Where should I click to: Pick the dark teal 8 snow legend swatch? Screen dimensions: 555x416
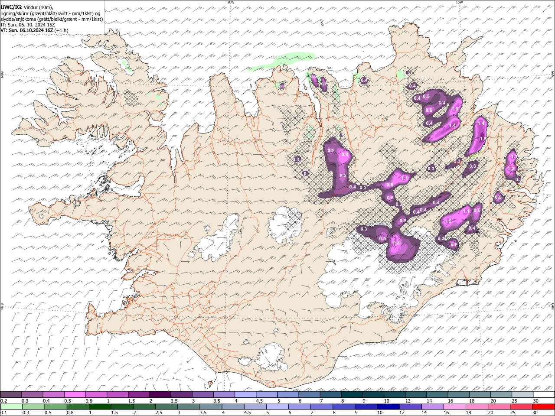pyautogui.click(x=352, y=395)
